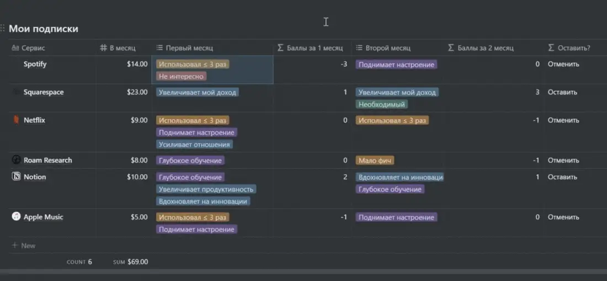Click Notion's second-month Вдохновляет на инноваци tag

400,177
